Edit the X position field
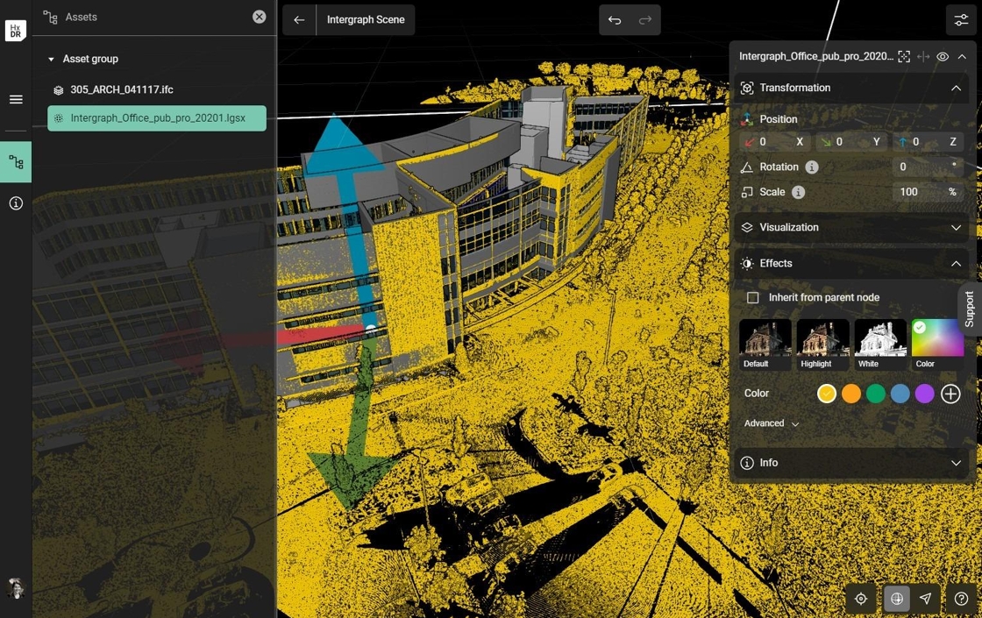Screen dimensions: 982x618 [x=775, y=142]
